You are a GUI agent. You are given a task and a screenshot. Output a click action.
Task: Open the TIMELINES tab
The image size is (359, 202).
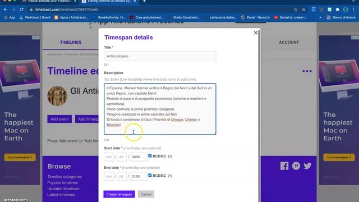click(71, 43)
